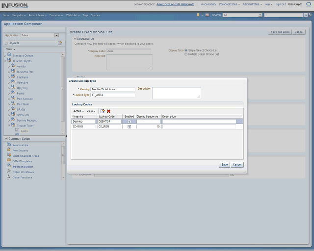Open the Administration menu
The height and width of the screenshot is (251, 314).
tap(252, 4)
